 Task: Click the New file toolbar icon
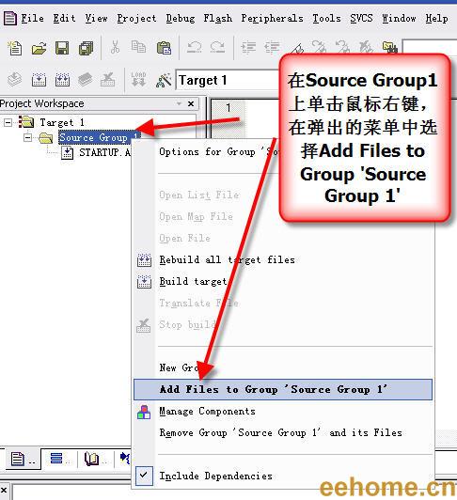(x=15, y=49)
